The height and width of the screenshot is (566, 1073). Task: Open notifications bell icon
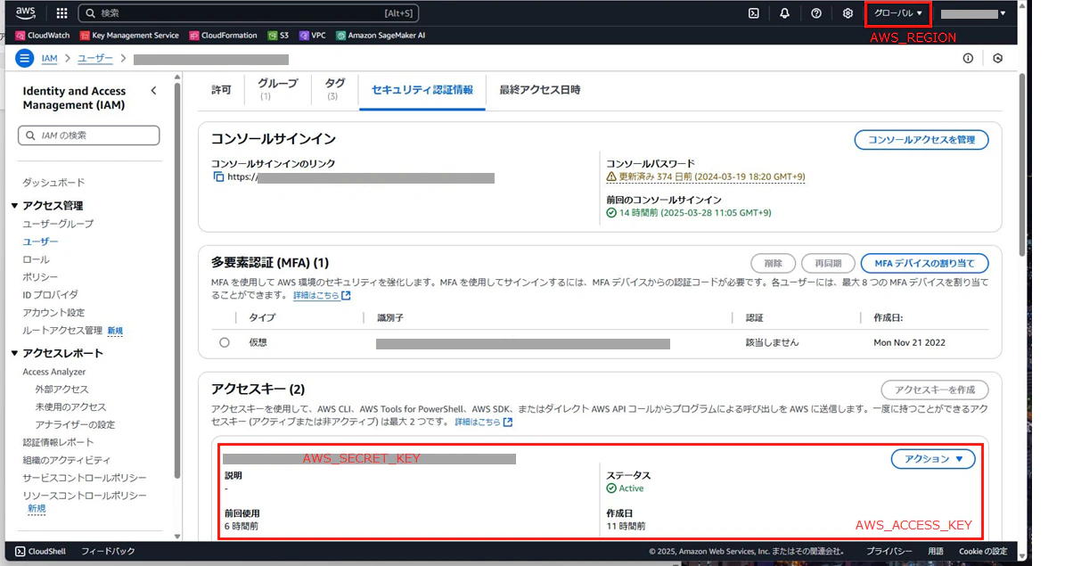pyautogui.click(x=785, y=13)
